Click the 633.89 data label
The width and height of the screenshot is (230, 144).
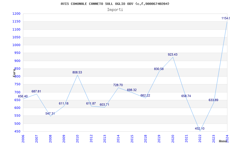(x=213, y=100)
